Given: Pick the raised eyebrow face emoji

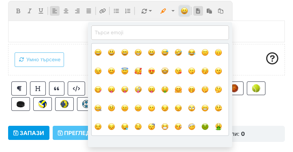Looking at the screenshot, I should click(111, 108).
